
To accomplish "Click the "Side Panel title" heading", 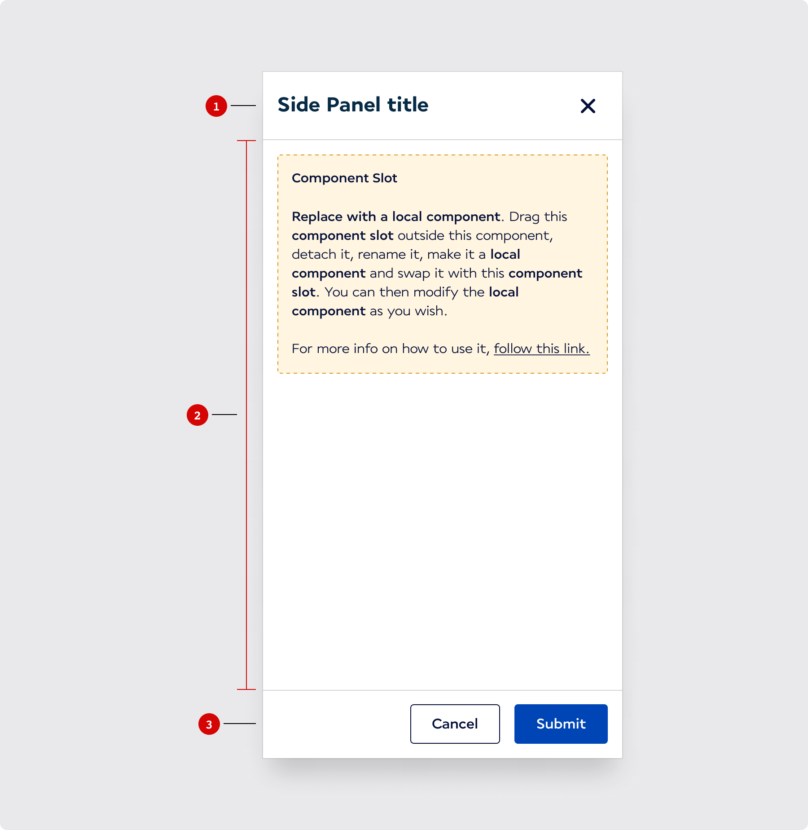I will pos(353,105).
